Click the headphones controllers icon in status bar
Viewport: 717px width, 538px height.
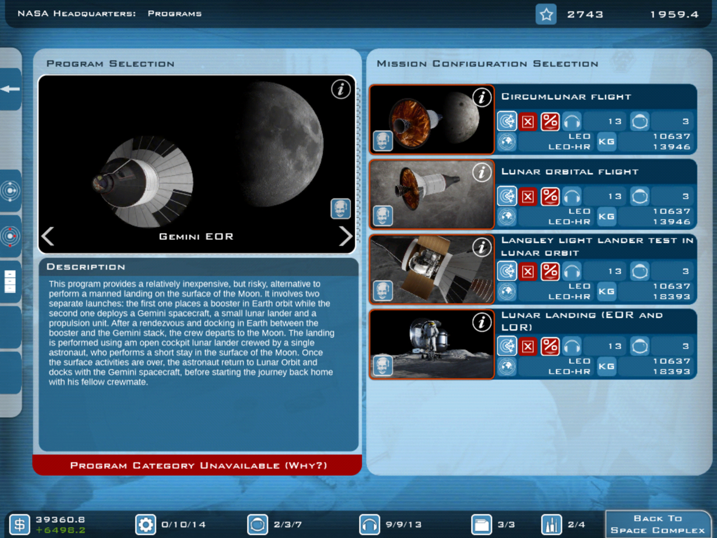pos(370,525)
